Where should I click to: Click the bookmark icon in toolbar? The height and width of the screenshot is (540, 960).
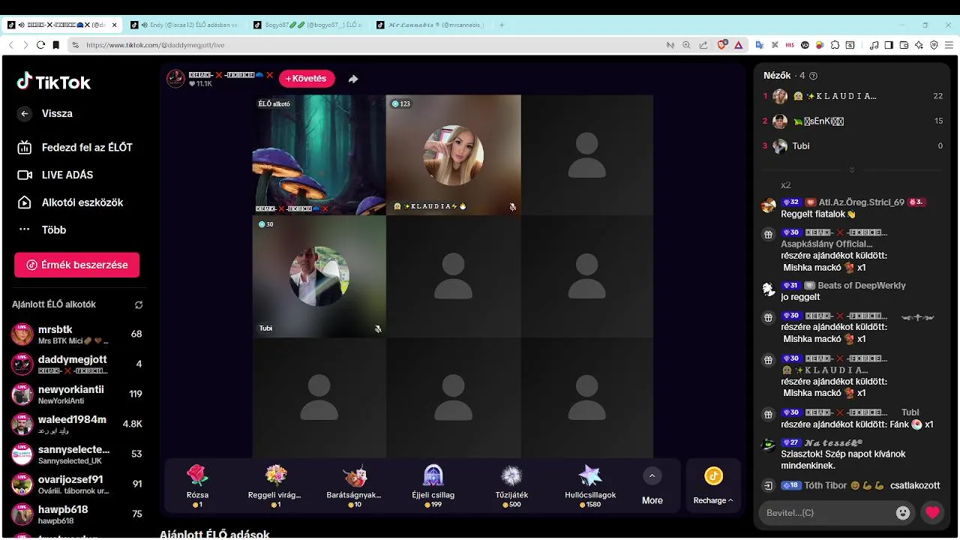click(55, 45)
